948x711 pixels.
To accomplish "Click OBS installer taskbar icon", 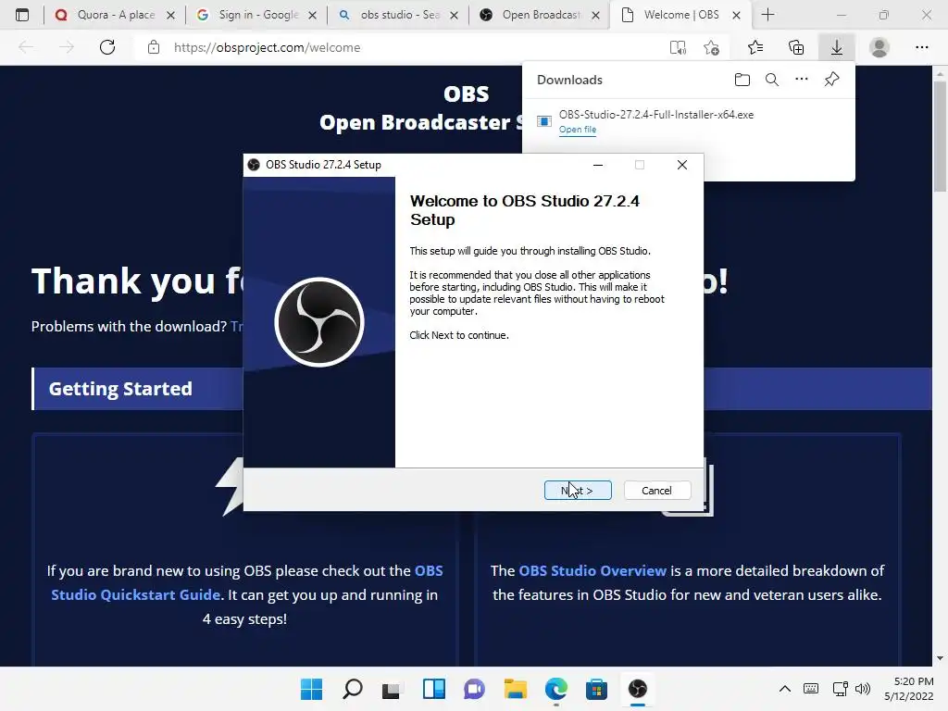I will [x=637, y=689].
